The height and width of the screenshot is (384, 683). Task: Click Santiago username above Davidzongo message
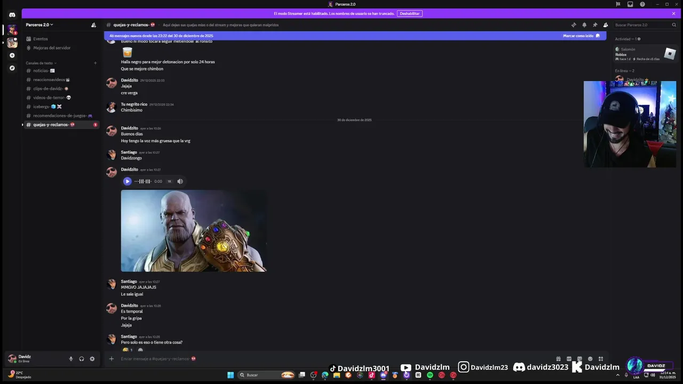point(129,153)
